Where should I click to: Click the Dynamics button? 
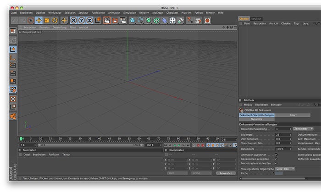coord(256,119)
